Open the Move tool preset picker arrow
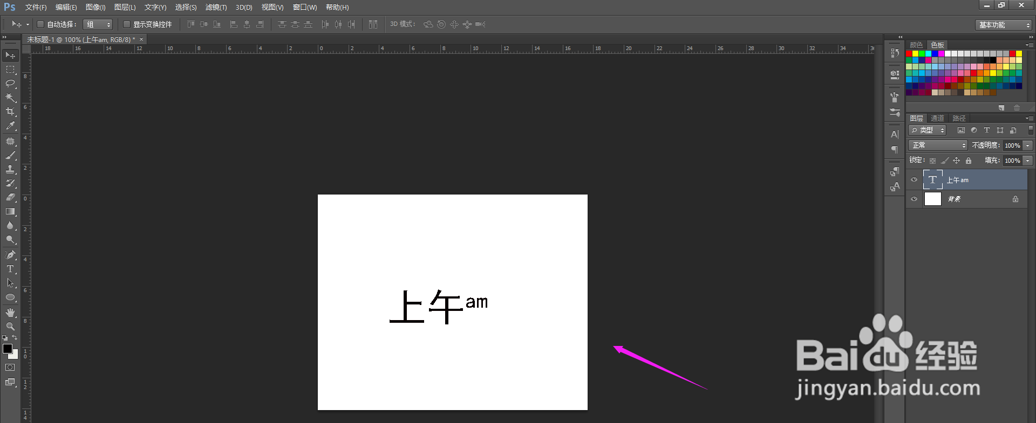1036x423 pixels. point(28,25)
